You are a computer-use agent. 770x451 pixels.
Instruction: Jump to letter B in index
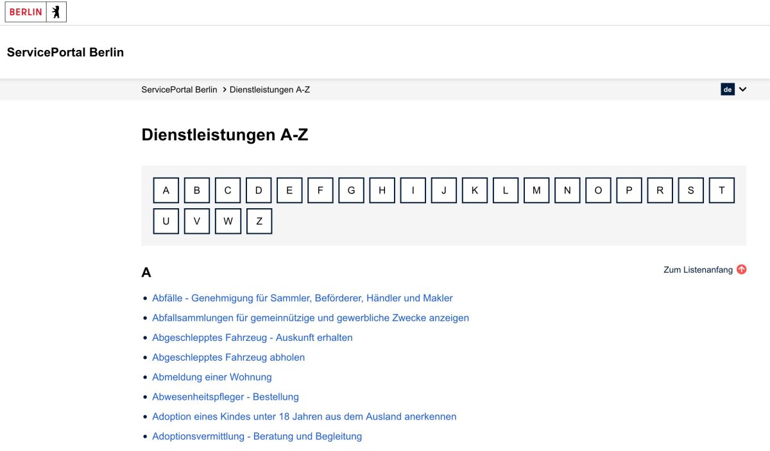coord(197,190)
